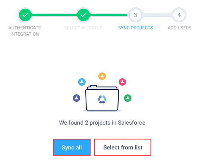203x166 pixels.
Task: Click the second green checkmark step circle
Action: (84, 15)
